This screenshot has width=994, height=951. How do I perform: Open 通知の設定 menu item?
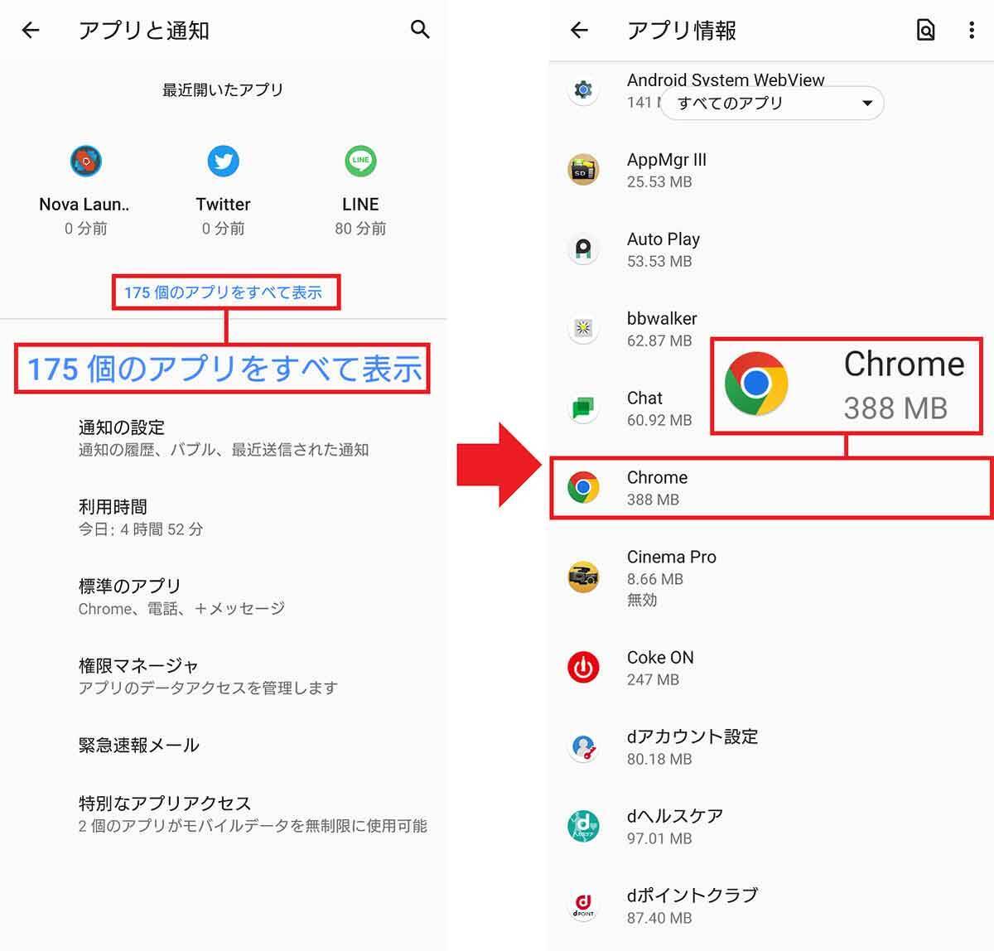tap(224, 438)
